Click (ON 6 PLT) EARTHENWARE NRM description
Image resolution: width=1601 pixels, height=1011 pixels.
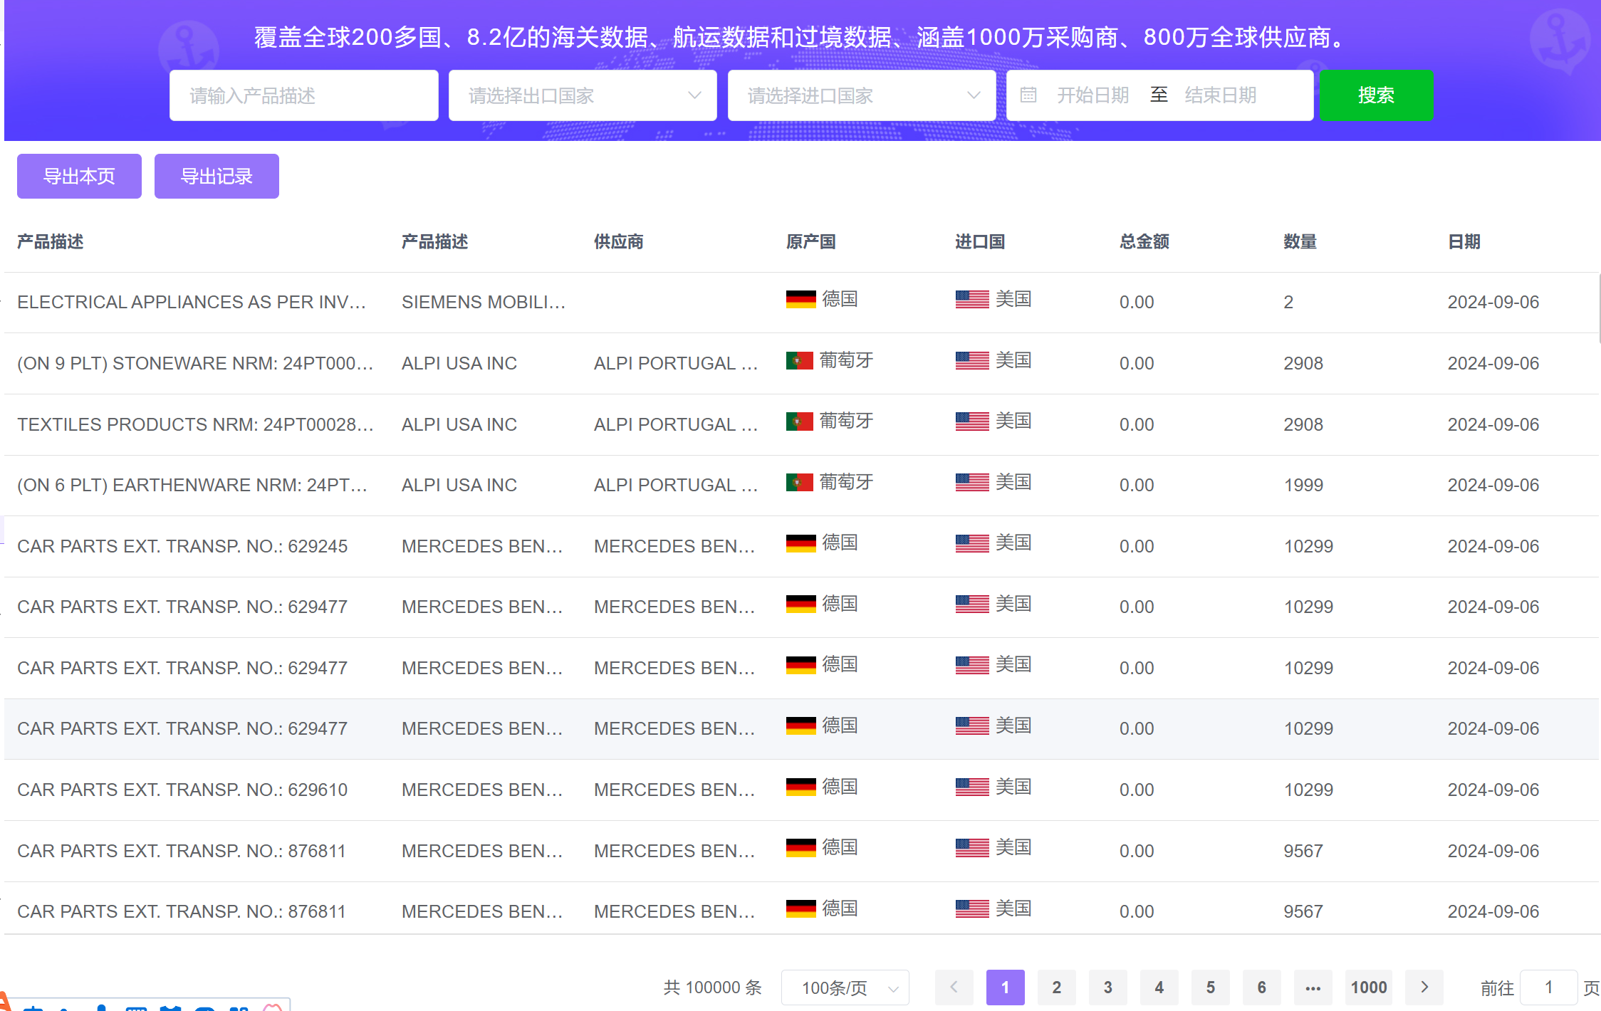pyautogui.click(x=192, y=485)
